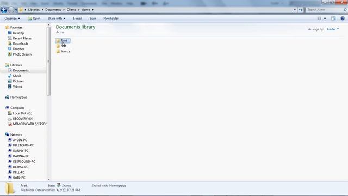Select Documents in the address breadcrumb
Screen dimensions: 348x196
[x=53, y=10]
